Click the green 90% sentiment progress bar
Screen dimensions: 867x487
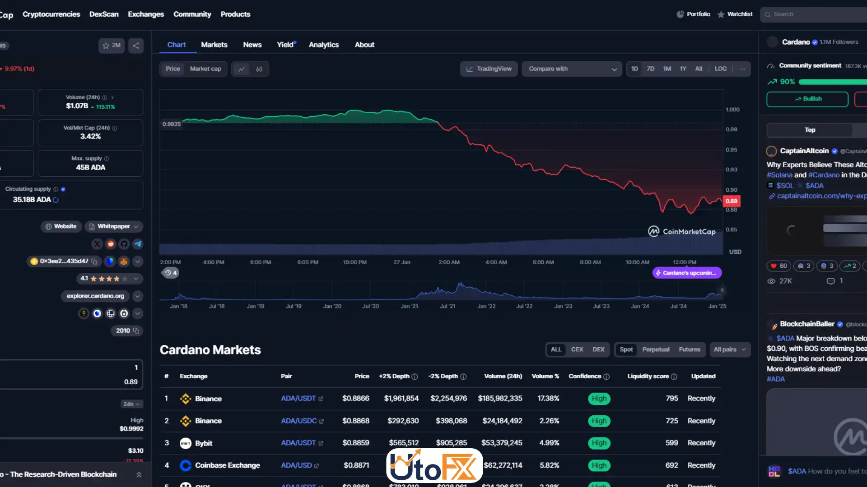point(833,82)
